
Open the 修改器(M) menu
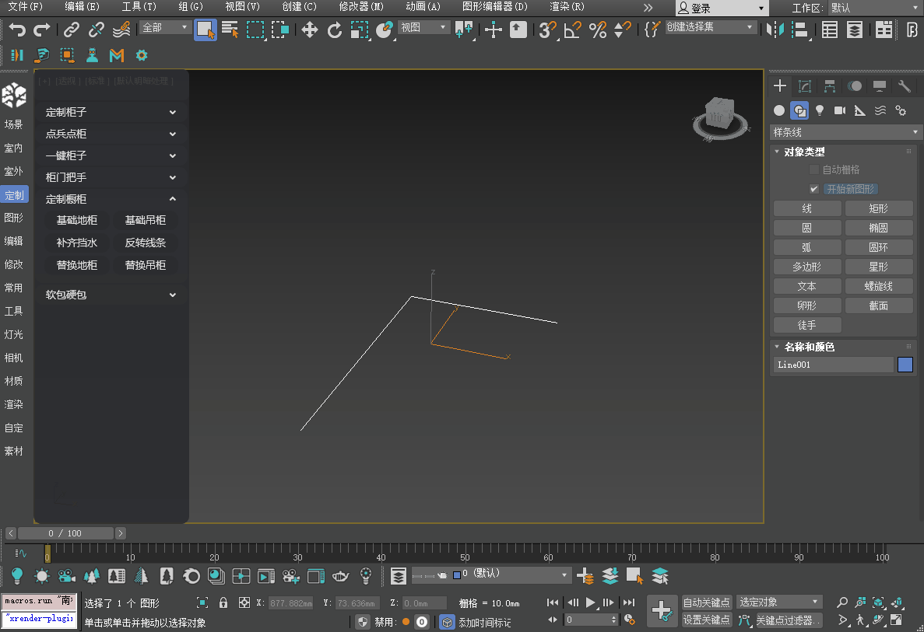coord(361,7)
